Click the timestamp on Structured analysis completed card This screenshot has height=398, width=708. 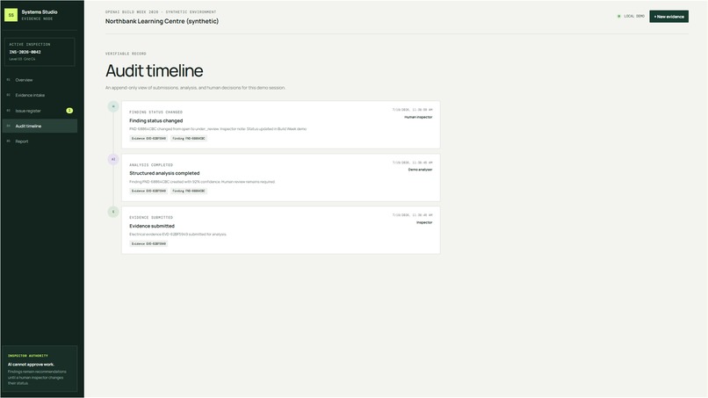412,163
